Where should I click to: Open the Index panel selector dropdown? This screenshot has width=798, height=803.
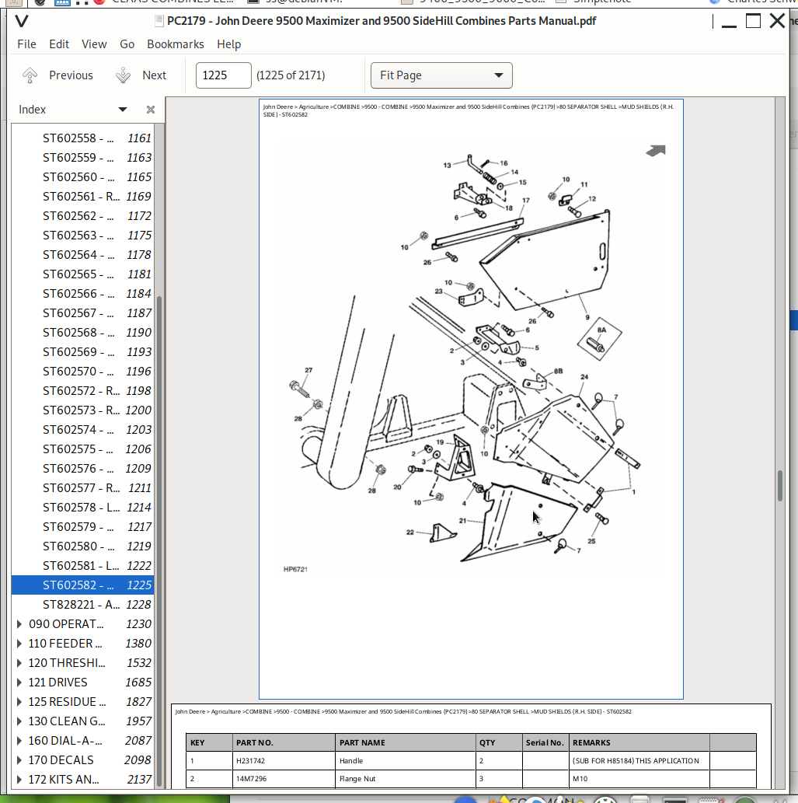[122, 109]
